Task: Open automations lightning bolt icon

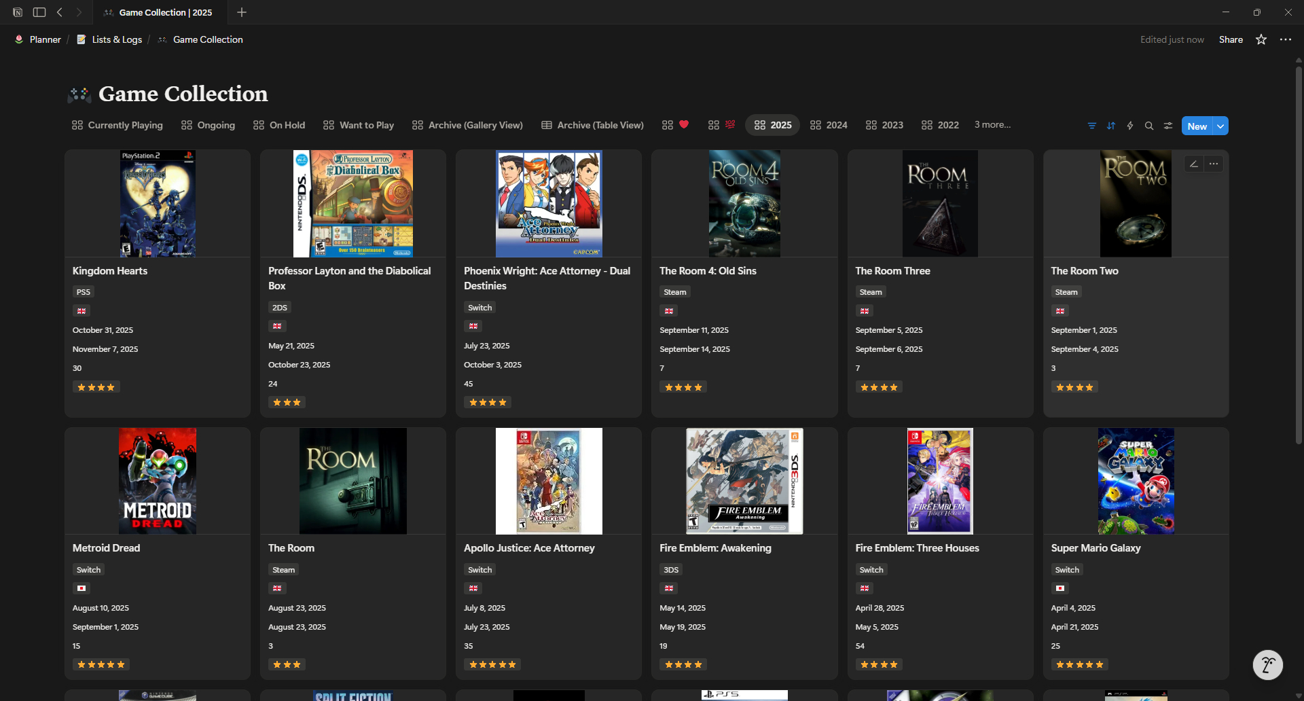Action: (1129, 126)
